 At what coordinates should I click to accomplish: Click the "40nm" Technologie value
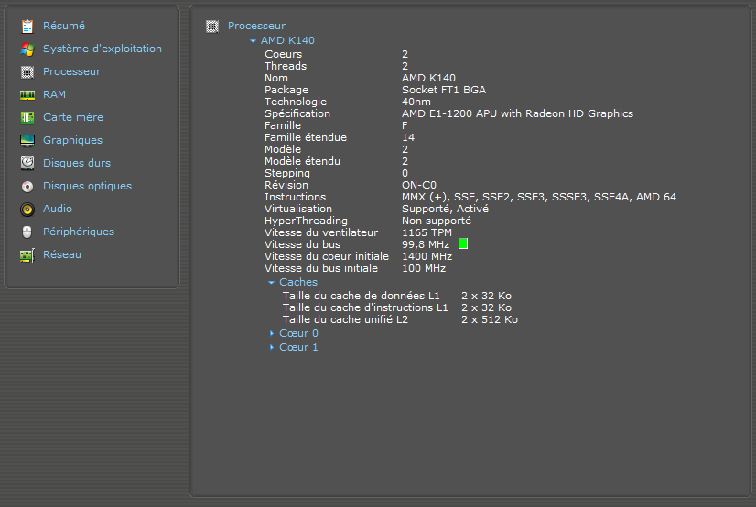pos(416,102)
